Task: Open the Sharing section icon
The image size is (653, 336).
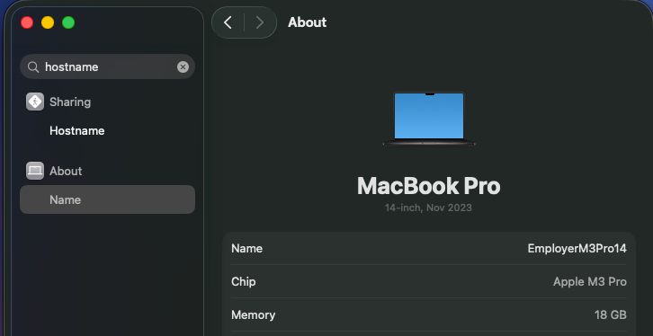Action: point(35,102)
